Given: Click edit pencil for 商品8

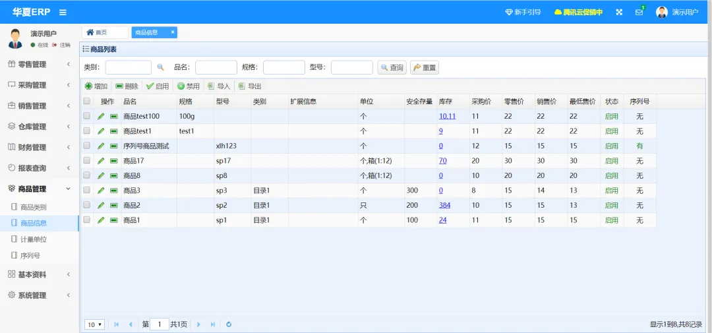Looking at the screenshot, I should [x=101, y=175].
